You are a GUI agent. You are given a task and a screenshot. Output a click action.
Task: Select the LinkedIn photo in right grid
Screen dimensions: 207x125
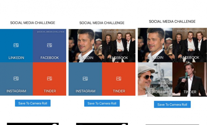[x=155, y=45]
